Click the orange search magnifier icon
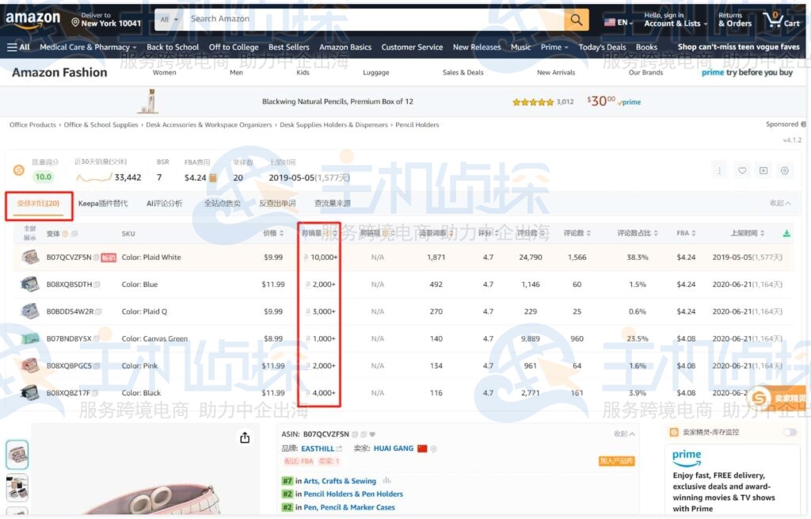811x519 pixels. (576, 19)
